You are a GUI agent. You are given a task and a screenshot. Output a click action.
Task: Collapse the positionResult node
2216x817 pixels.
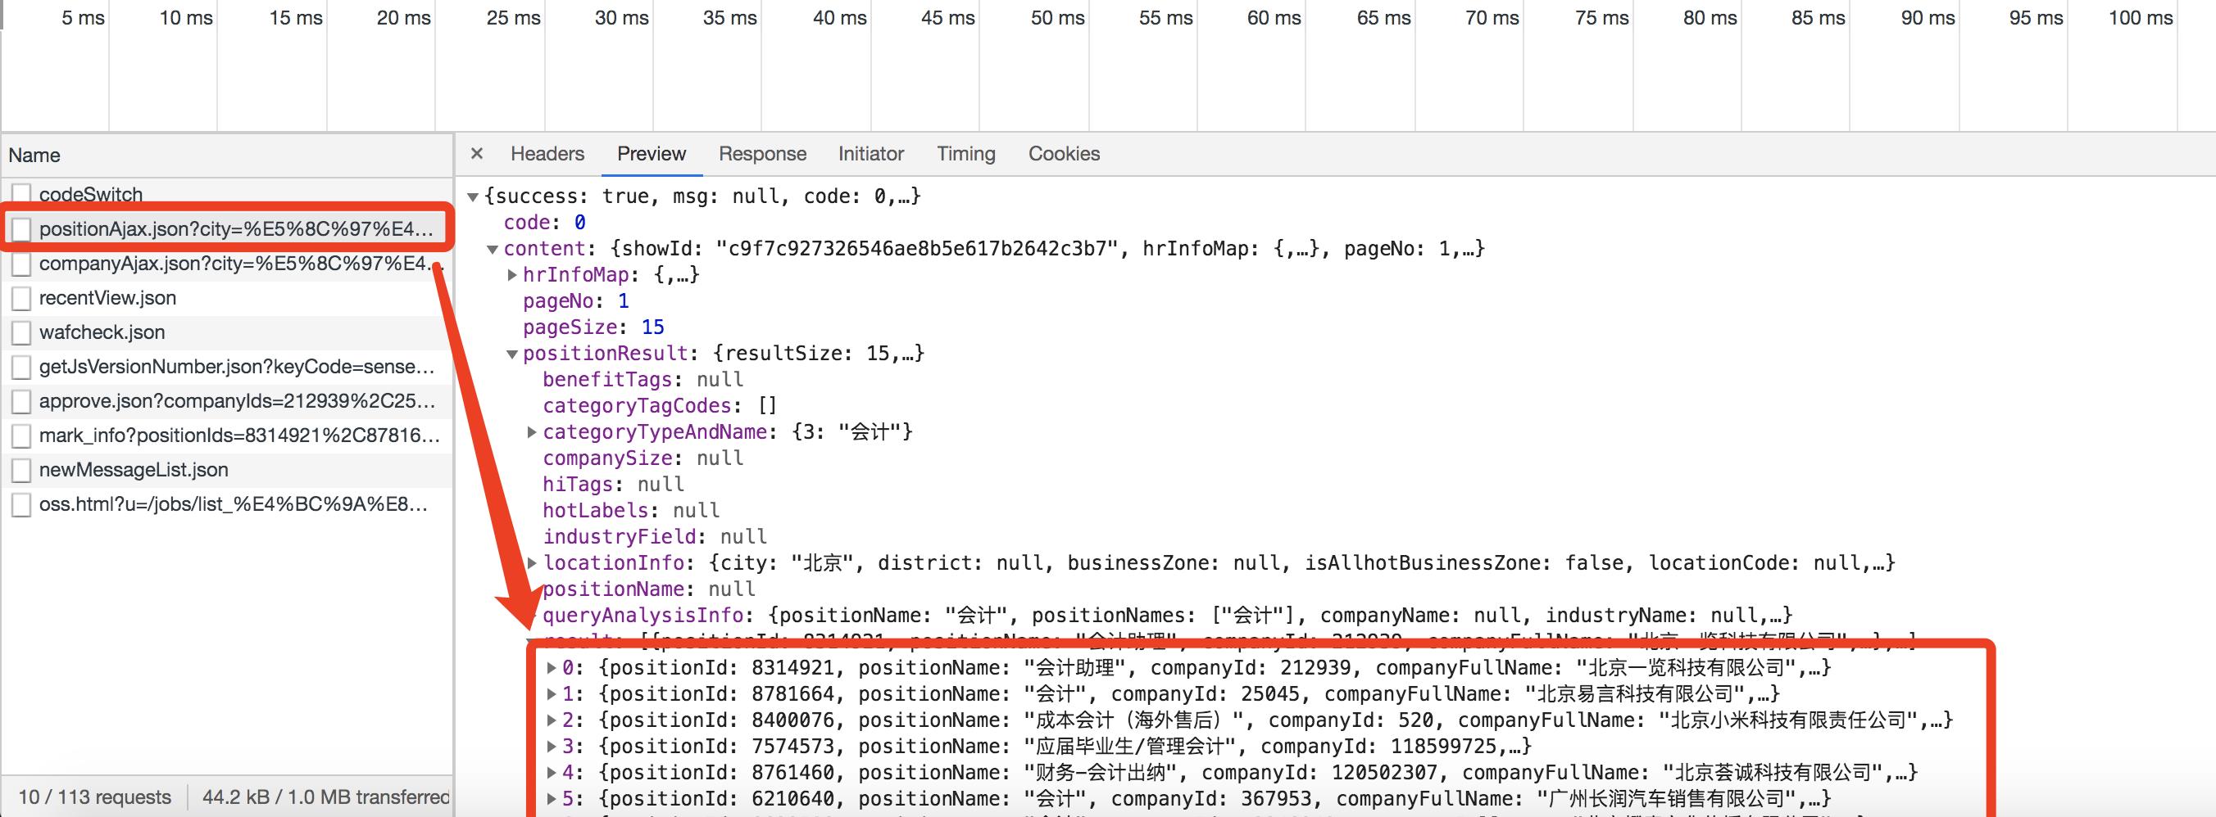[512, 354]
